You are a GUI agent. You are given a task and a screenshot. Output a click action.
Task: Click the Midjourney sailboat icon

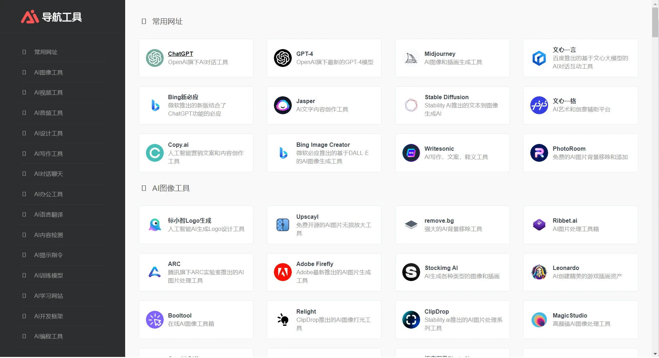[x=411, y=58]
